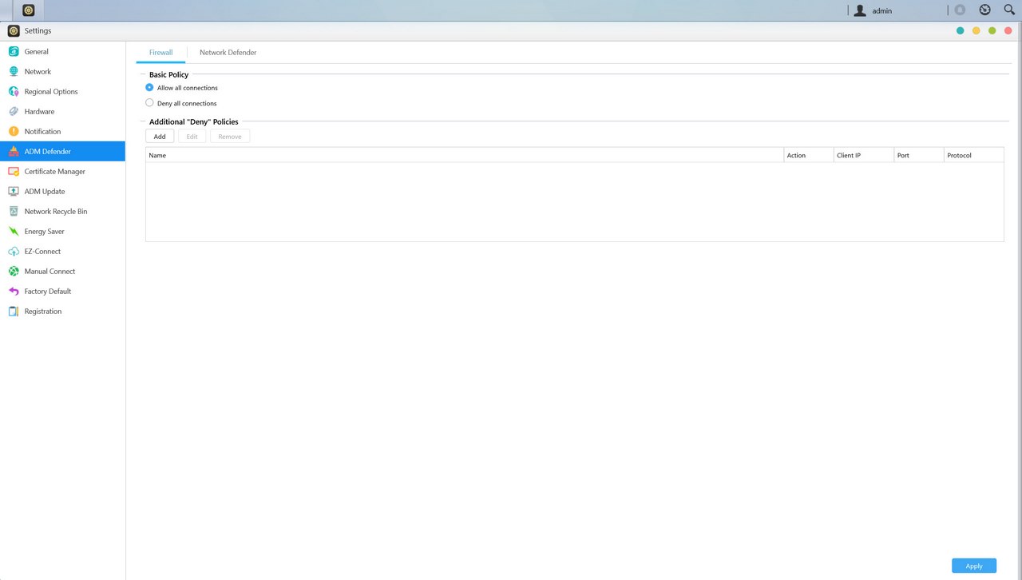The height and width of the screenshot is (580, 1022).
Task: Click the grey circular icon beside admin
Action: [961, 10]
